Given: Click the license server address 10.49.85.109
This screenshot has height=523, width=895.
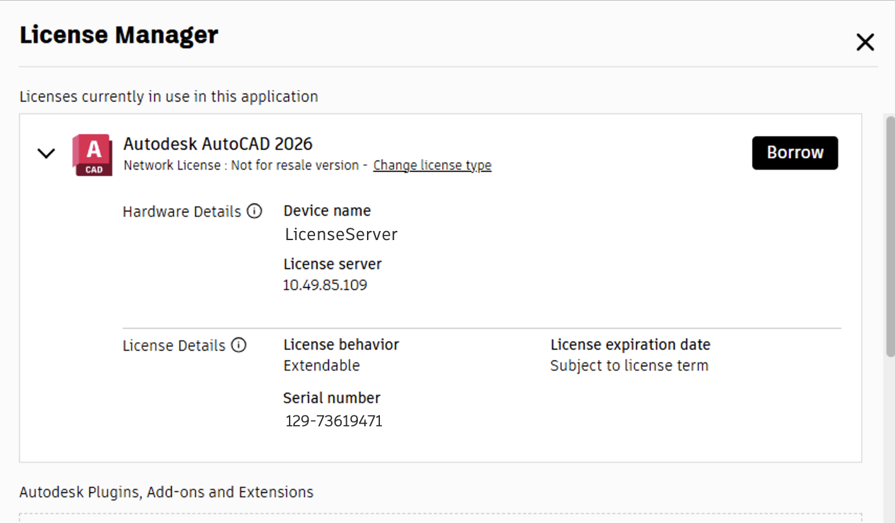Looking at the screenshot, I should [x=325, y=284].
